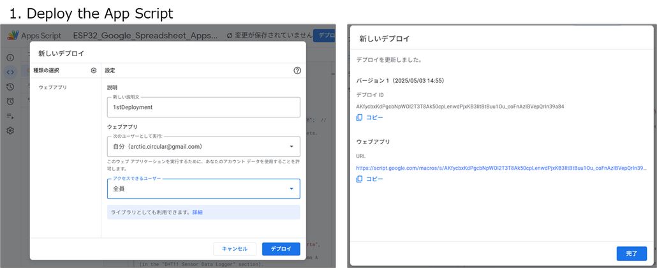657x268 pixels.
Task: Click デプロイ button in top header
Action: pyautogui.click(x=325, y=36)
